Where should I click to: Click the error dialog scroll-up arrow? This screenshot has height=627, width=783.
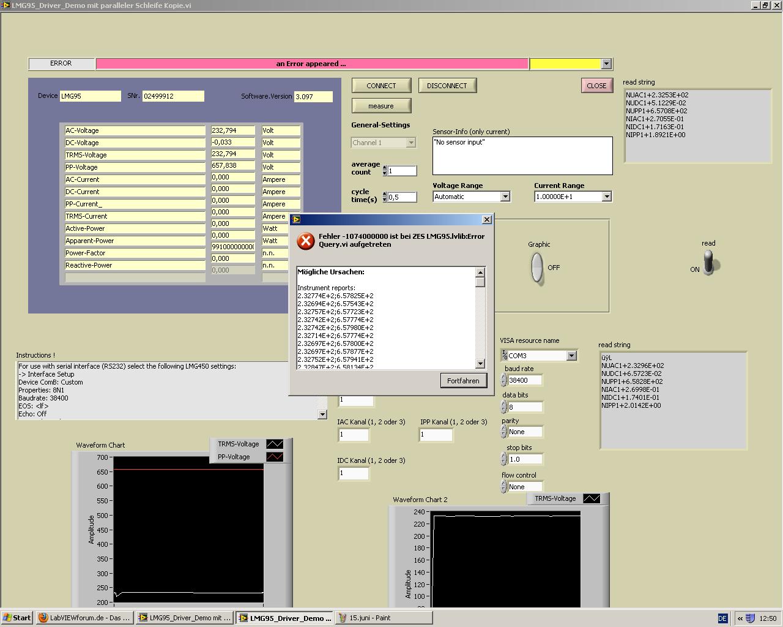tap(480, 272)
